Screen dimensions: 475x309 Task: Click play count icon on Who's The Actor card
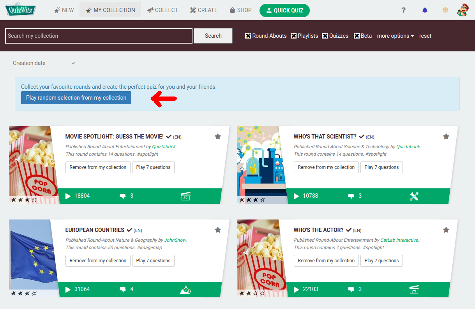(296, 289)
